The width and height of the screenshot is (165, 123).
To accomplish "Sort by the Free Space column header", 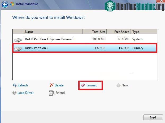I will point(119,32).
